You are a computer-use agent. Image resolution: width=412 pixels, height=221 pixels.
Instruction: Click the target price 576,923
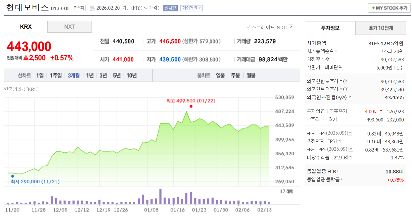pyautogui.click(x=395, y=111)
